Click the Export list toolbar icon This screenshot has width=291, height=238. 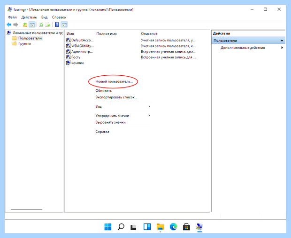click(48, 24)
